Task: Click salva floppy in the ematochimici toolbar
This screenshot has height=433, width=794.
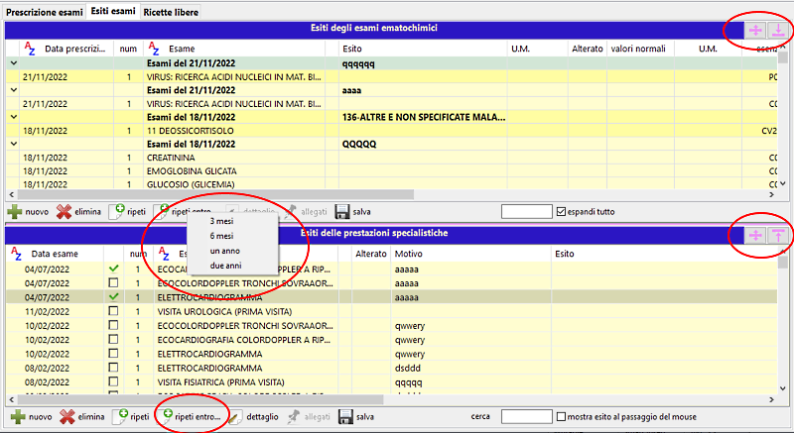Action: coord(353,212)
